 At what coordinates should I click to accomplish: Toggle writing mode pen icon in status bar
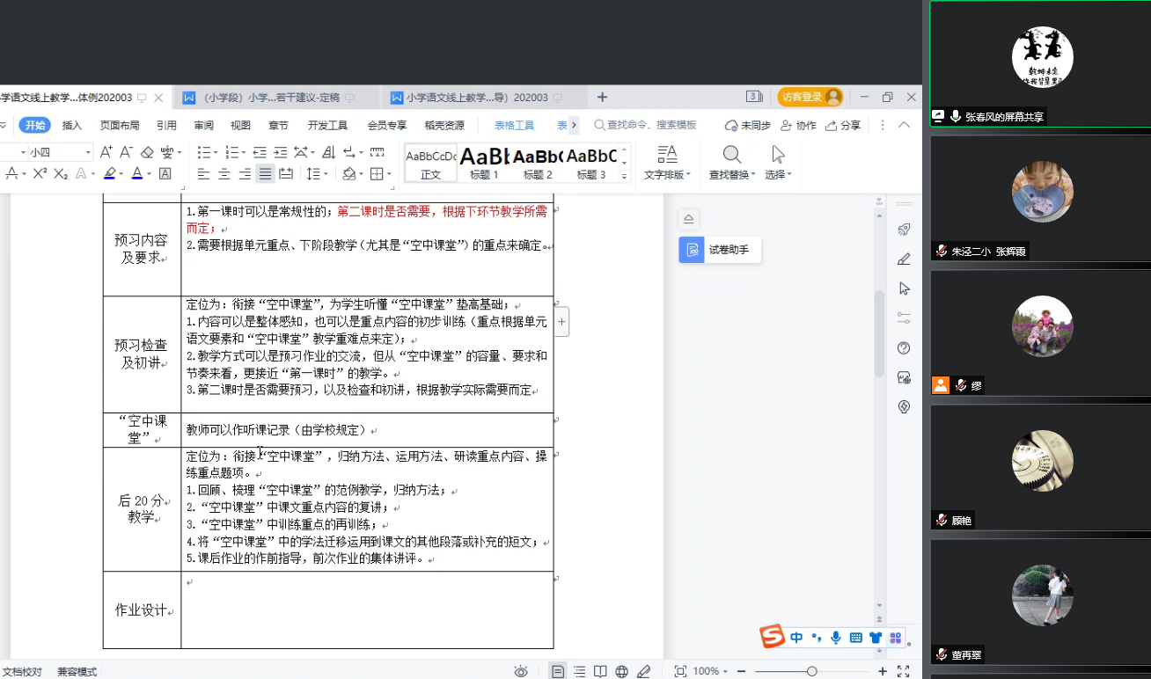(643, 671)
